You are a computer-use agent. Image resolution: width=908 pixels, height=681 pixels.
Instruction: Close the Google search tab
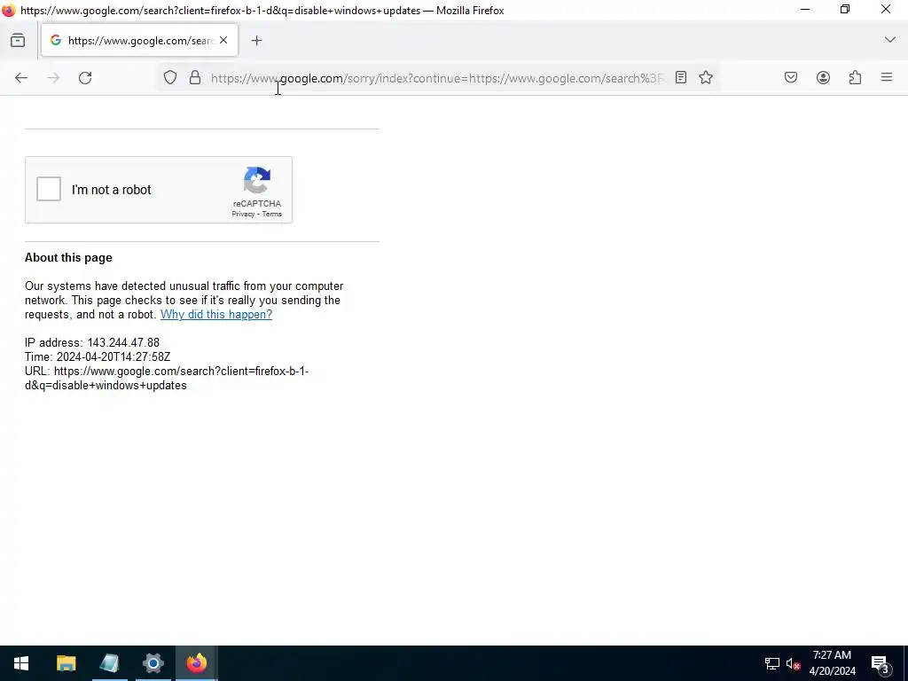click(223, 40)
